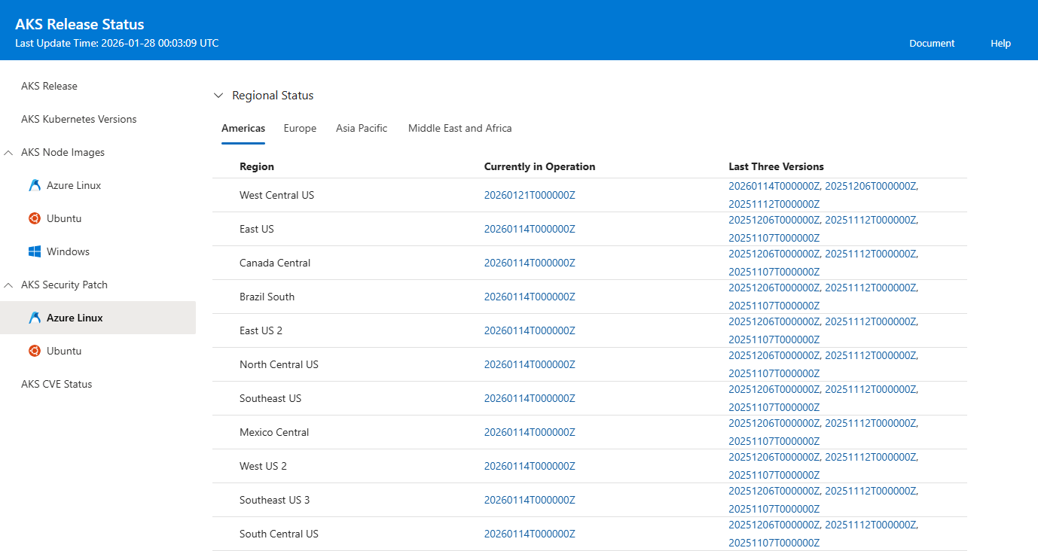Select the Ubuntu security patch icon
This screenshot has height=551, width=1038.
[x=34, y=350]
